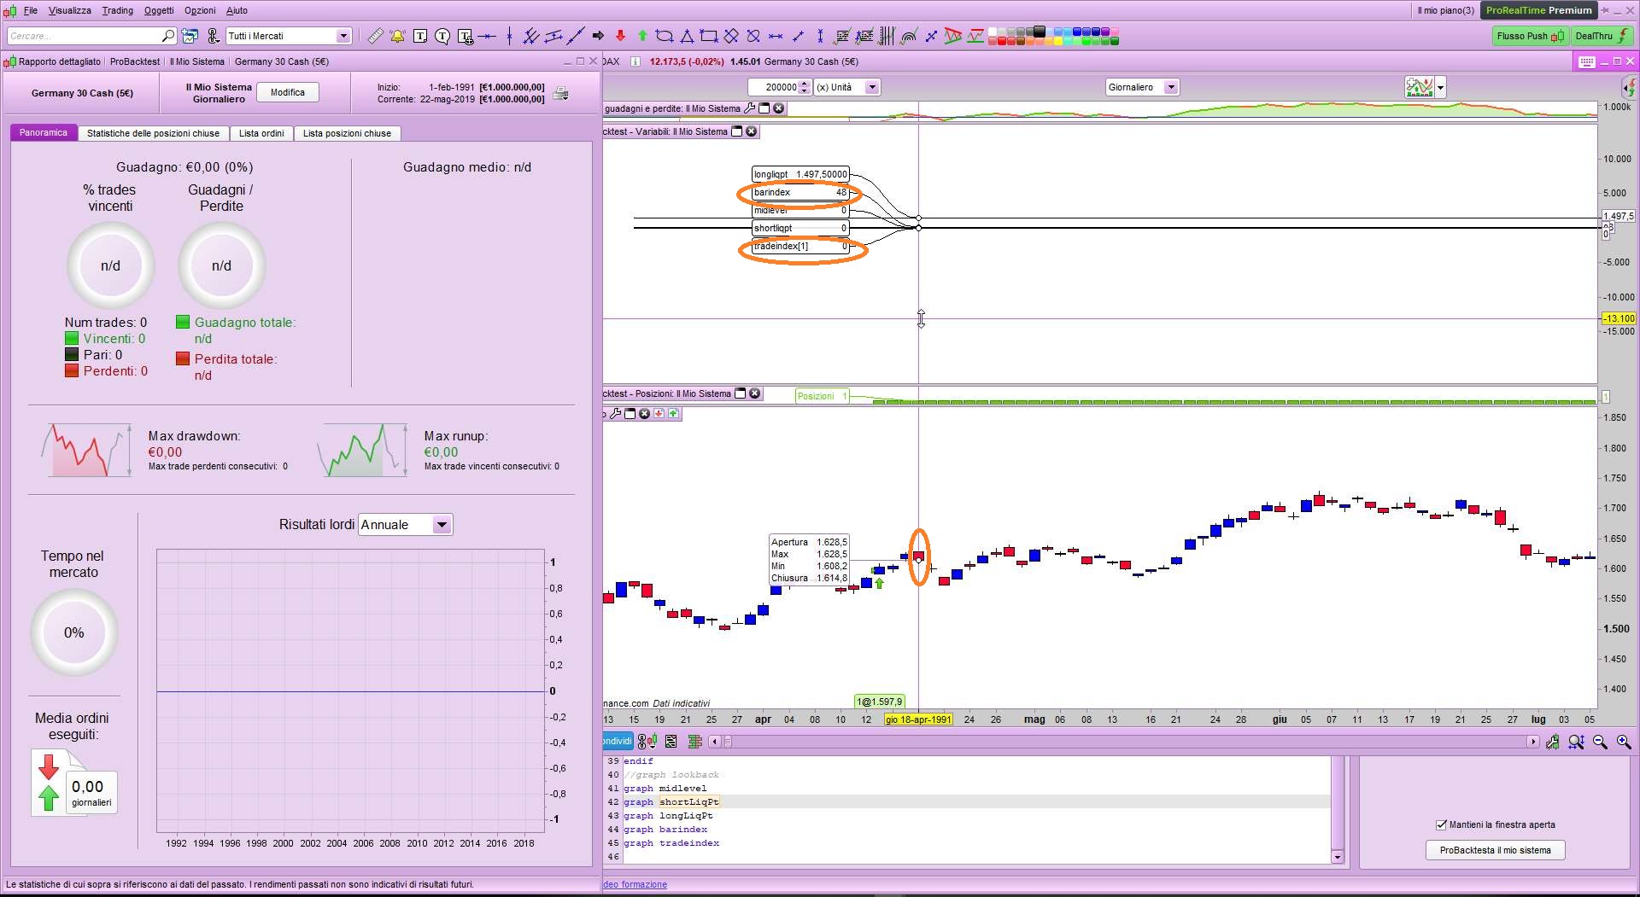This screenshot has width=1640, height=897.
Task: Click the Modifica button
Action: (x=288, y=92)
